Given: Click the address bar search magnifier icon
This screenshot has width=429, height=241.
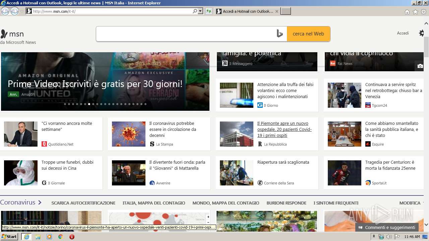Looking at the screenshot, I should coord(195,11).
